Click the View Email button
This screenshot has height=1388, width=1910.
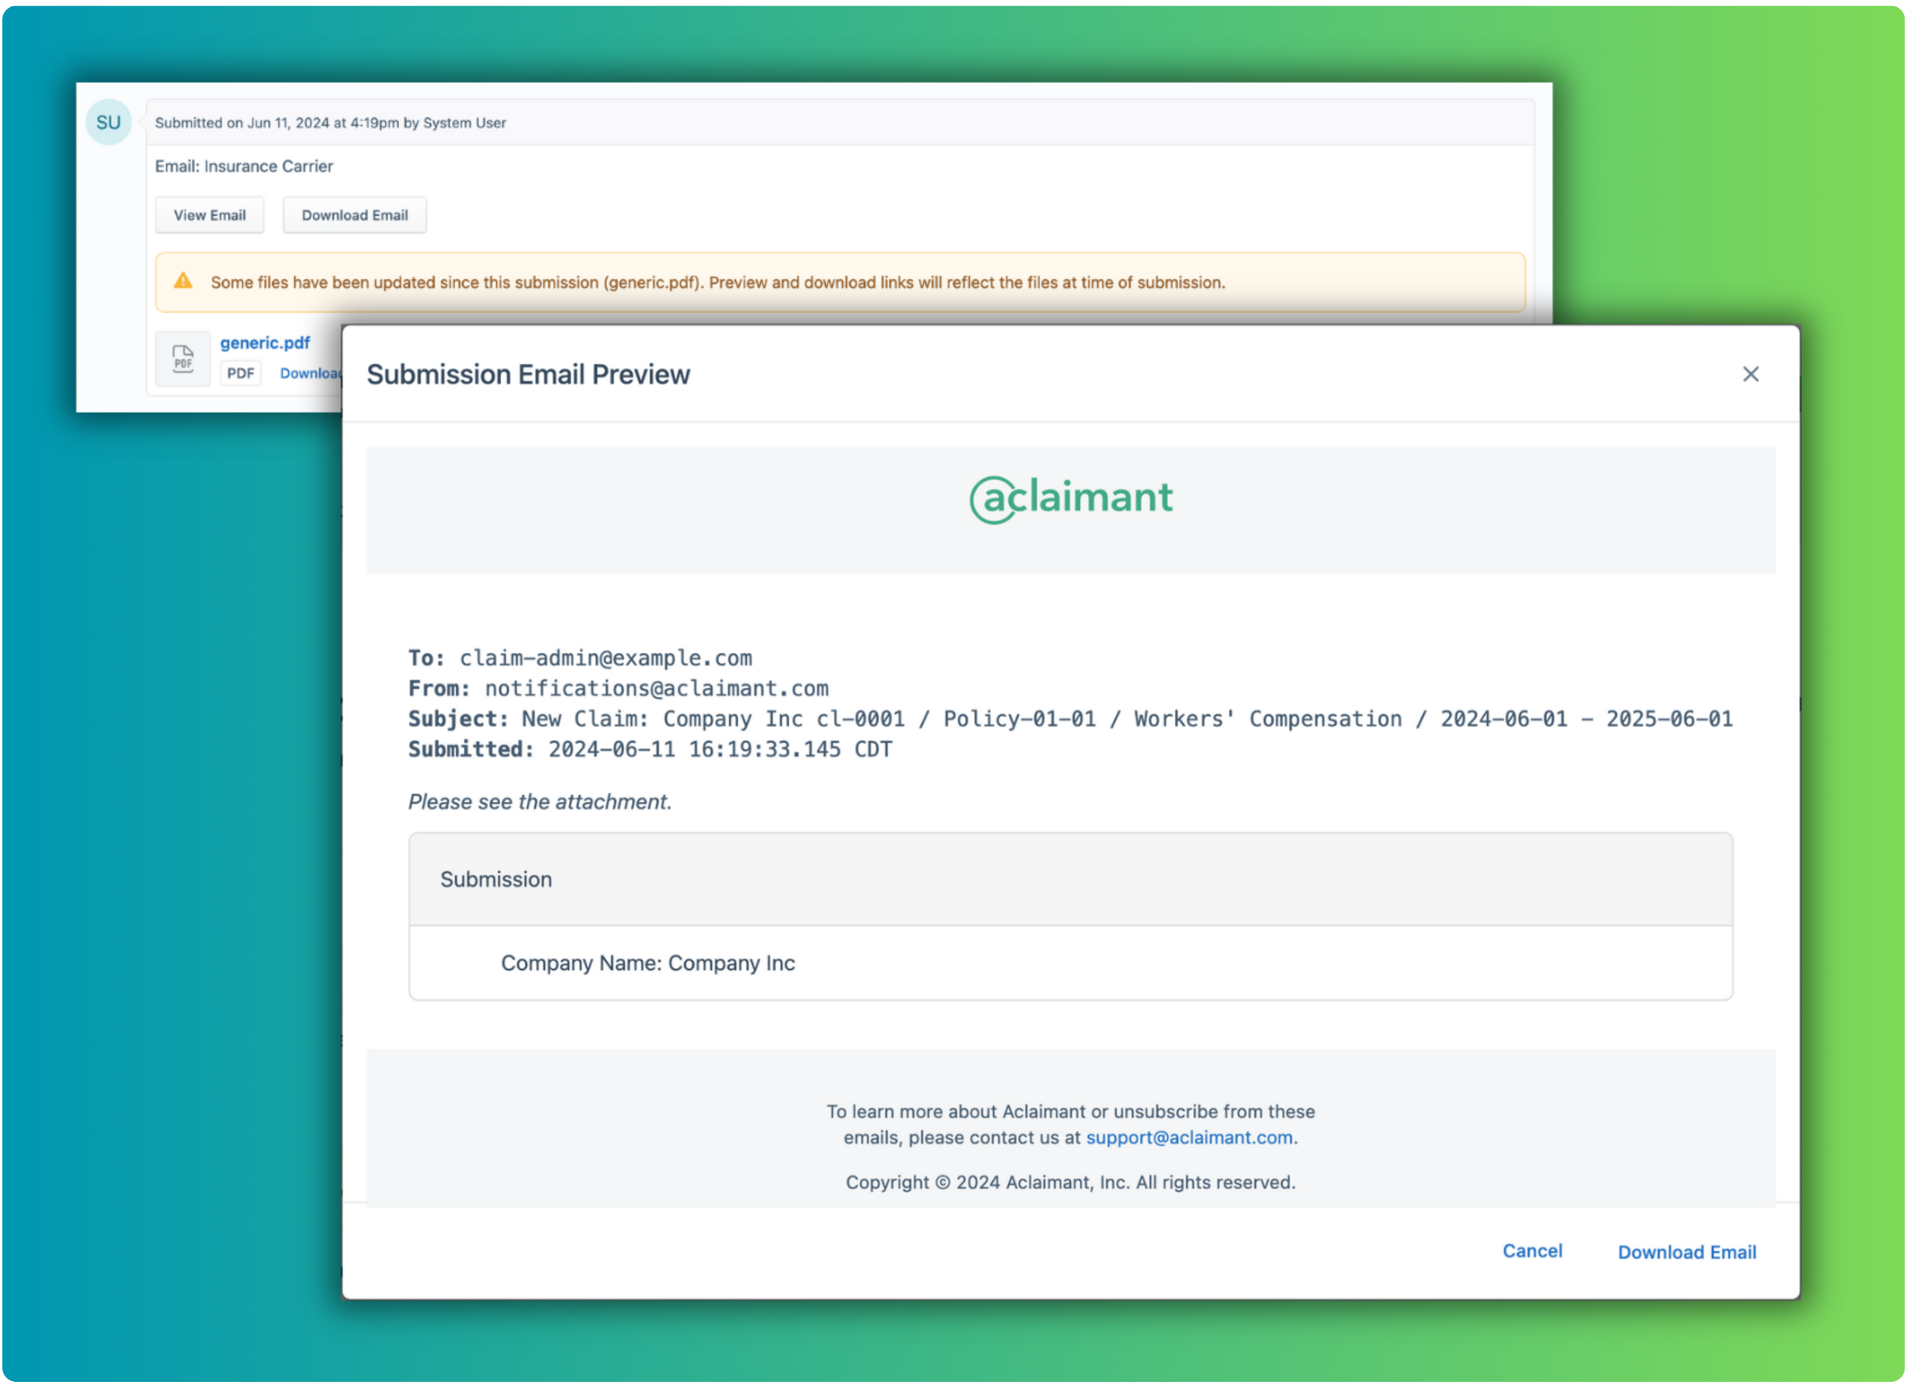209,215
